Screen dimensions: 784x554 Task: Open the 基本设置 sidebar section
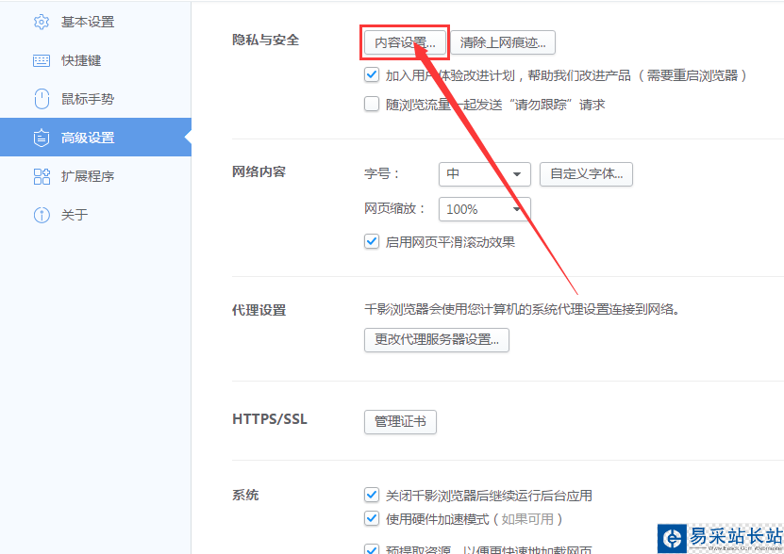point(95,22)
